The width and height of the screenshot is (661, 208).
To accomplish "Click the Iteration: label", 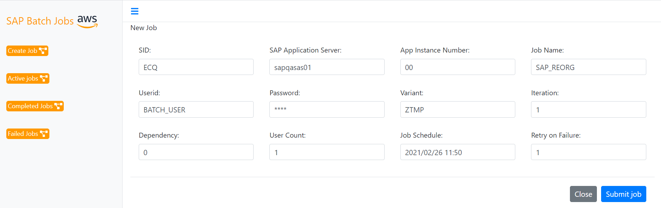I will tap(545, 93).
